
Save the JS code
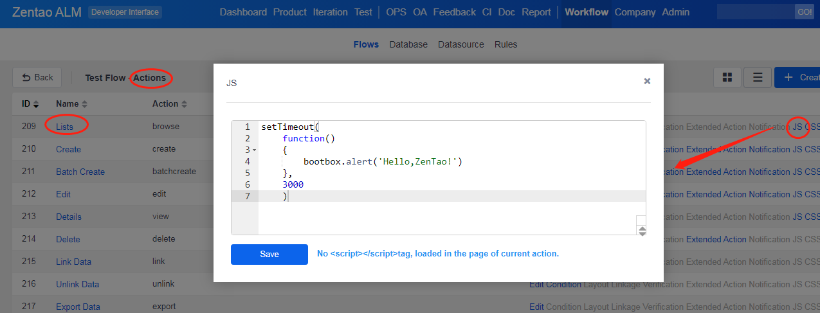[269, 254]
